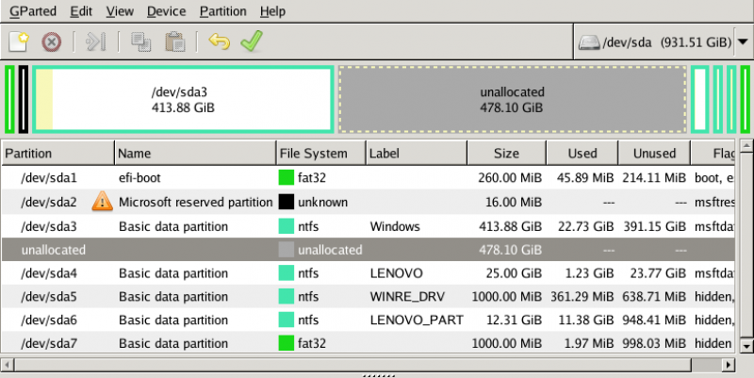
Task: Undo the last operation with the yellow arrow
Action: click(x=220, y=41)
